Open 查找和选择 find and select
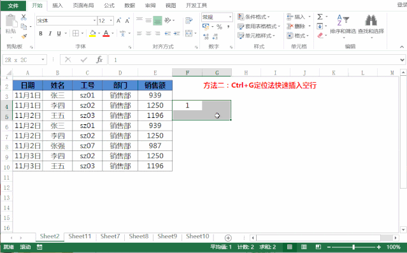 tap(371, 26)
